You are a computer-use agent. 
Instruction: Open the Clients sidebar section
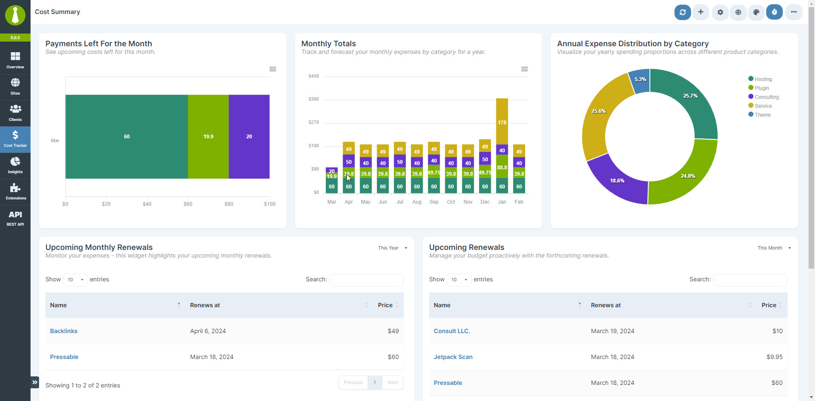point(15,113)
